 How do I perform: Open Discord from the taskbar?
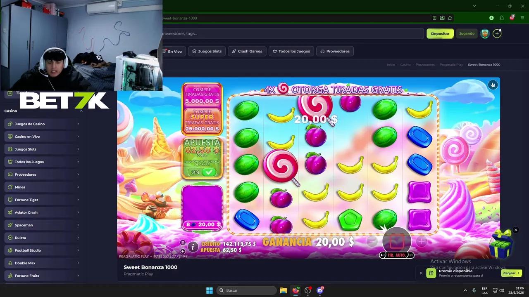[x=320, y=290]
